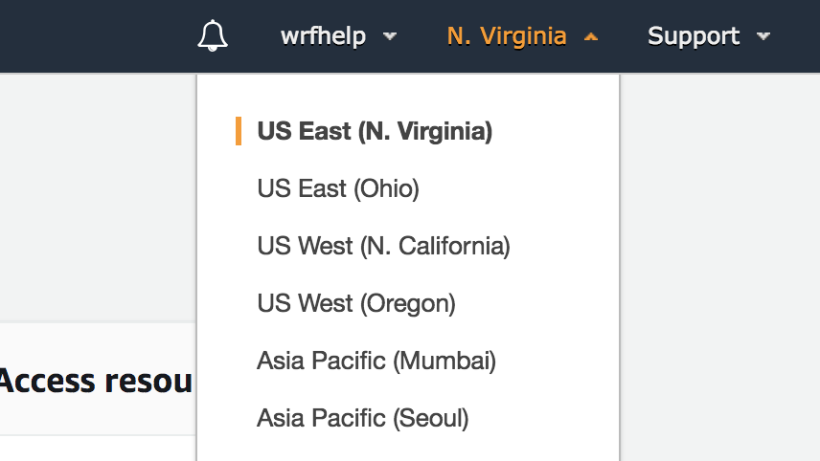
Task: Switch to US East (Ohio) region
Action: (338, 188)
